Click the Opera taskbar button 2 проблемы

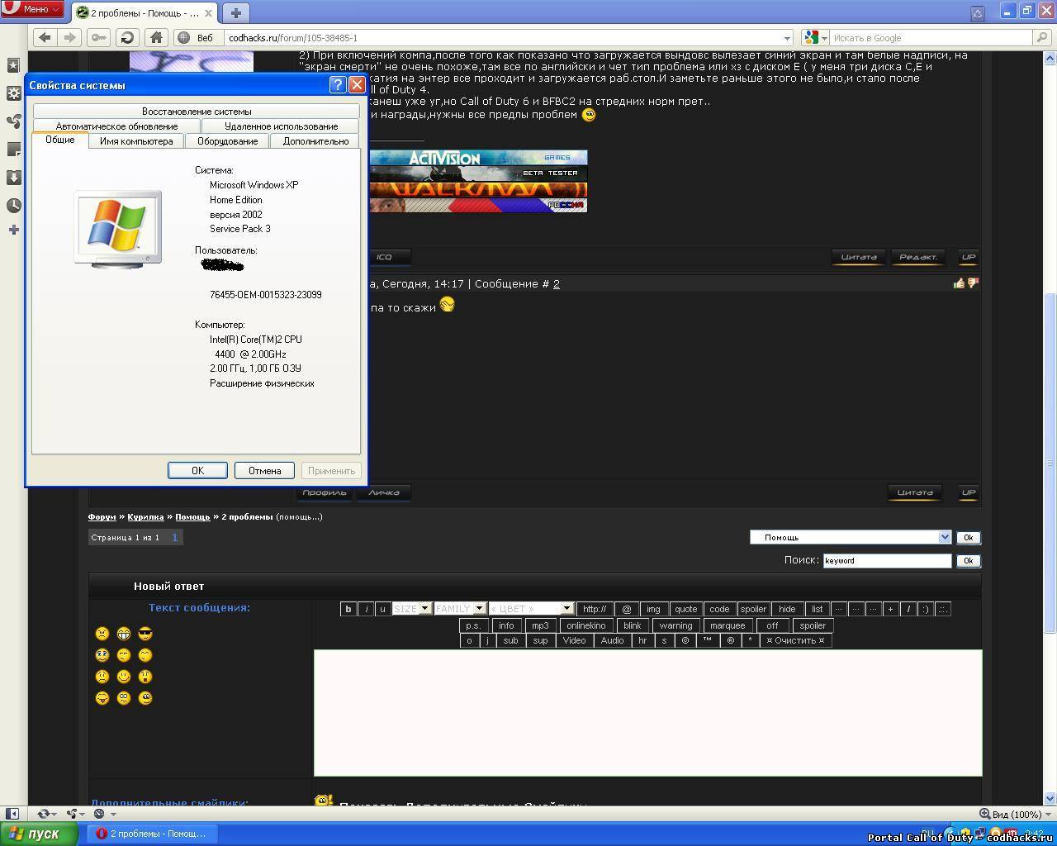[153, 834]
